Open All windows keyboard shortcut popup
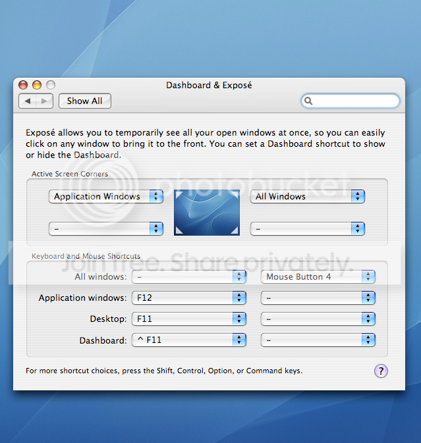This screenshot has width=421, height=443. coord(189,276)
